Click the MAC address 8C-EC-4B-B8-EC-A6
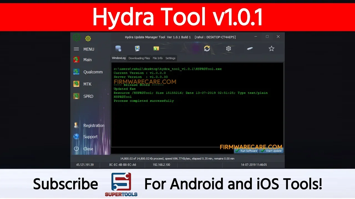The image size is (355, 199). click(123, 165)
